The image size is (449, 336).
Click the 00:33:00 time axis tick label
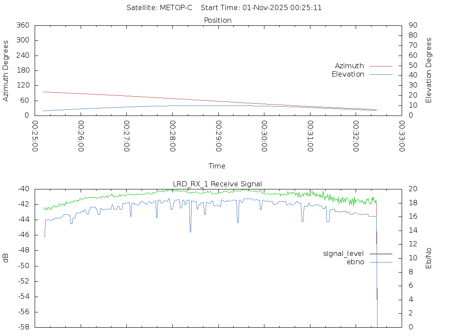[402, 136]
